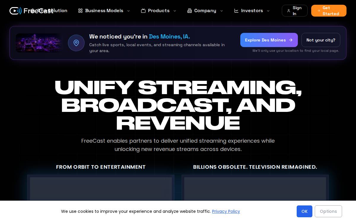Click the Des Moines skyline thumbnail

pyautogui.click(x=39, y=43)
